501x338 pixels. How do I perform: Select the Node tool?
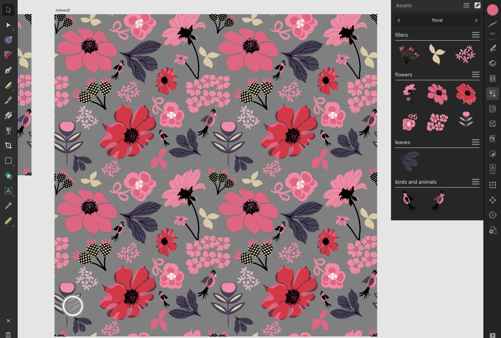(x=8, y=25)
